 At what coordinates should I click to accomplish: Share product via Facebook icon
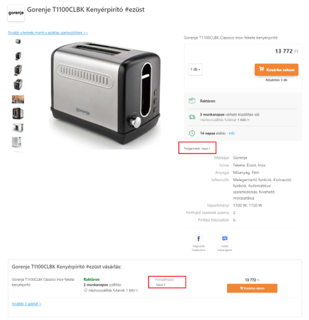pos(199,238)
